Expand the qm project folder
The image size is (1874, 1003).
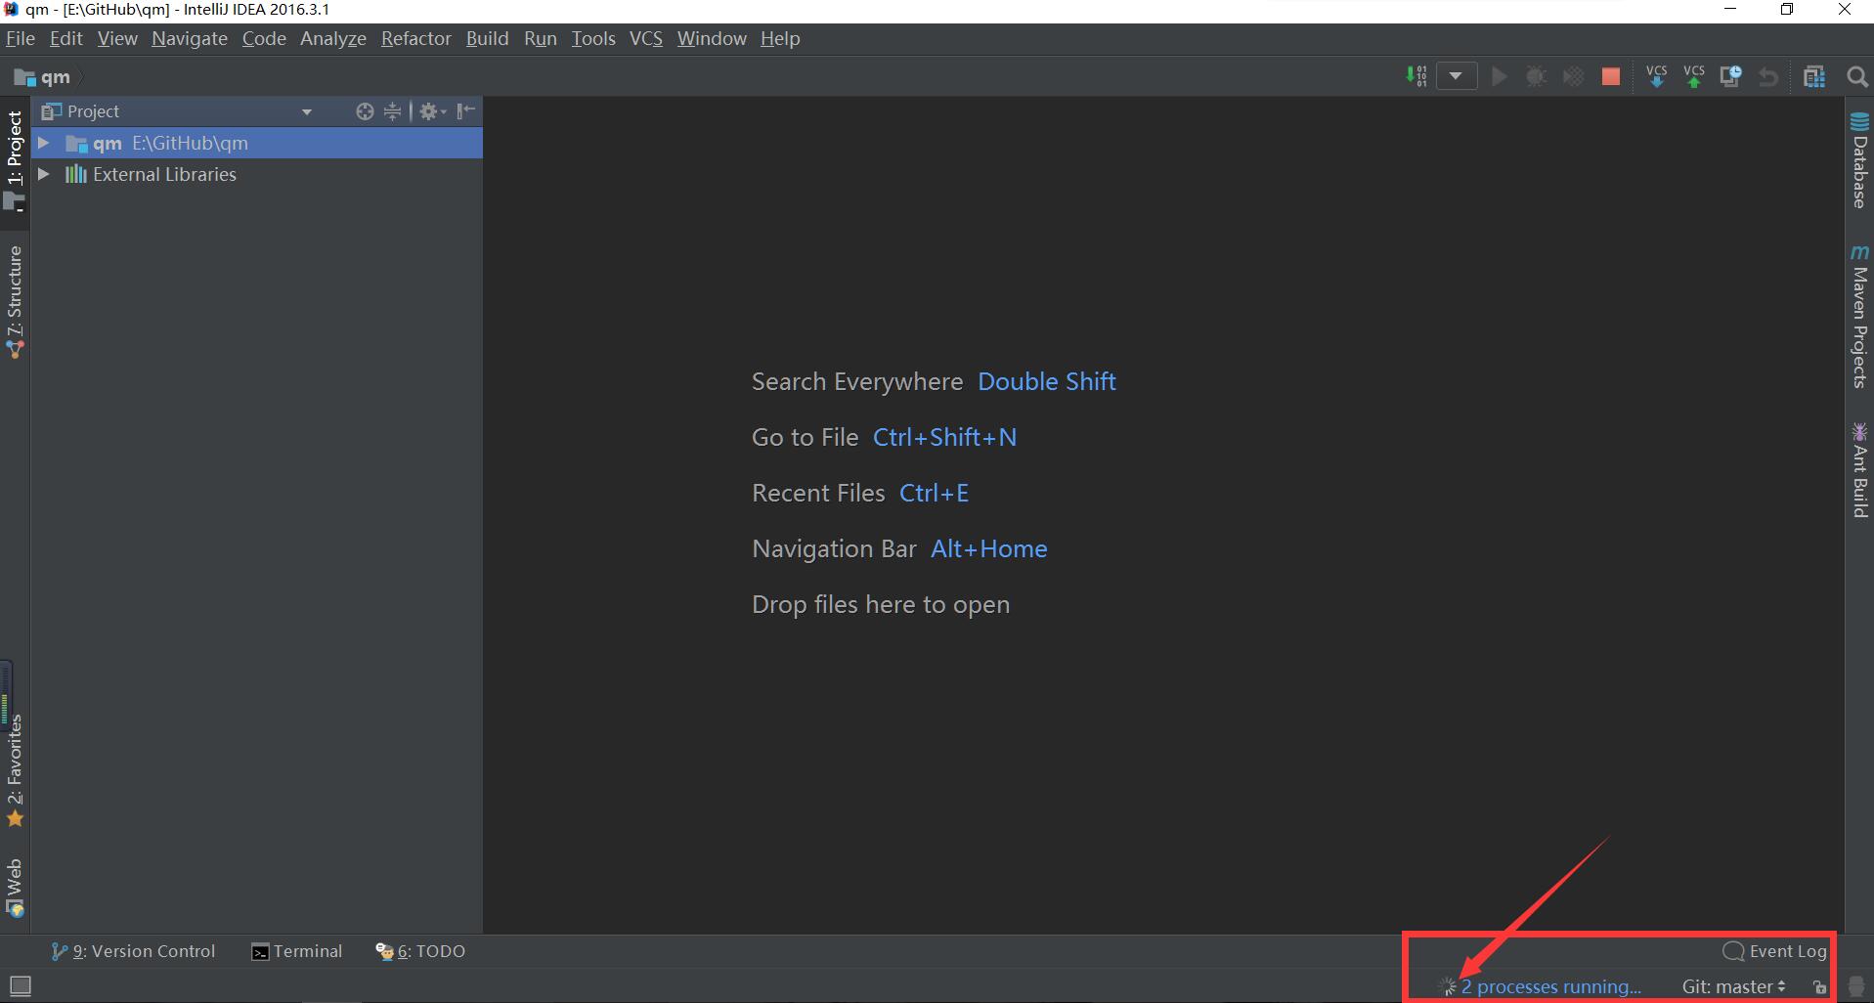click(43, 143)
